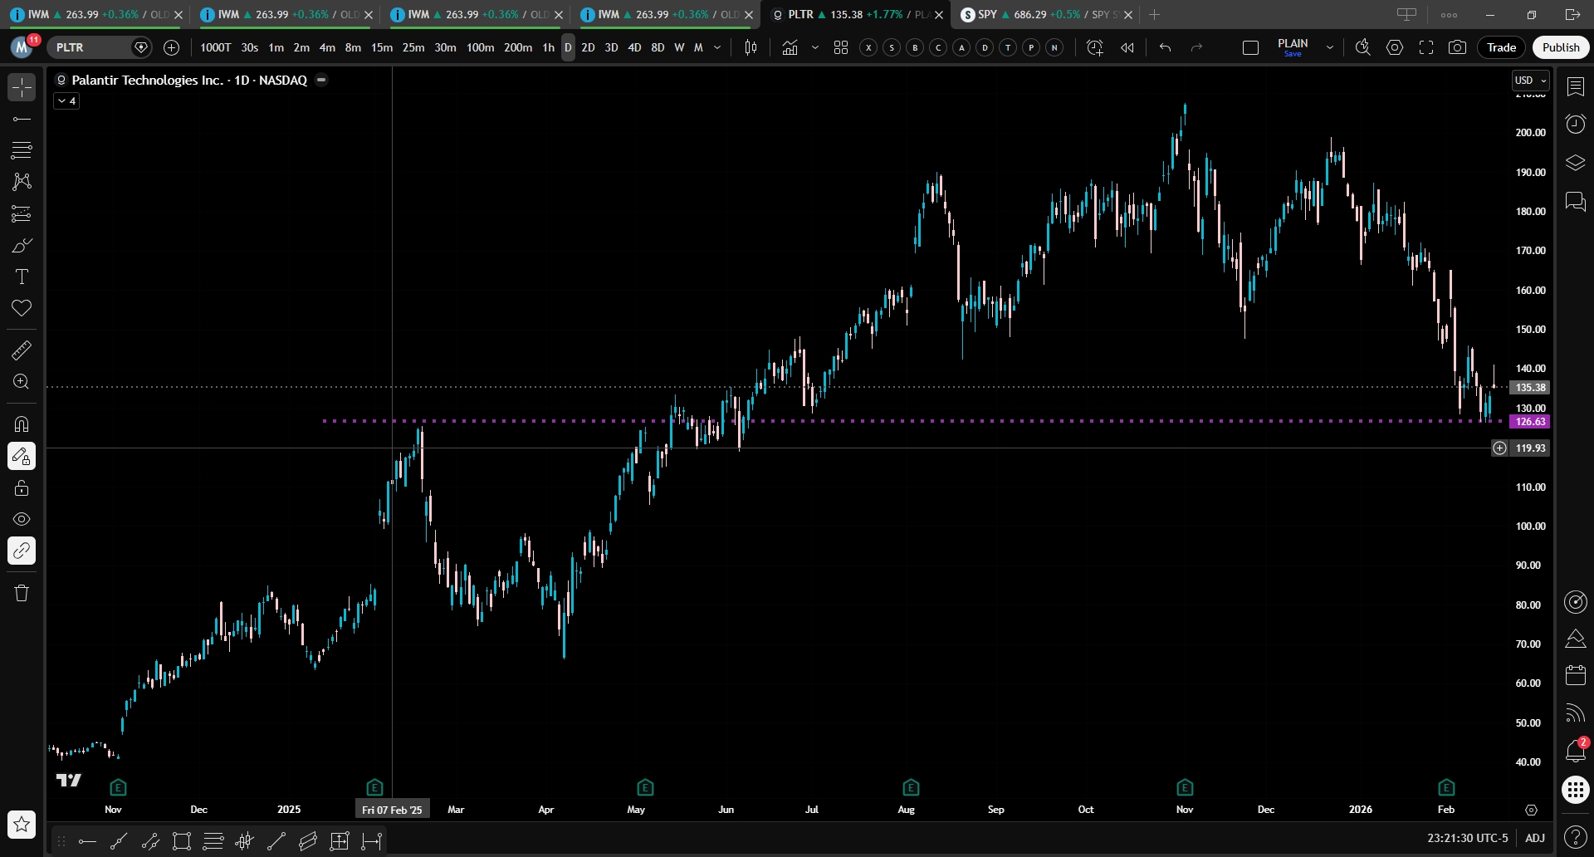1594x857 pixels.
Task: Toggle lock all drawing tools
Action: (x=22, y=488)
